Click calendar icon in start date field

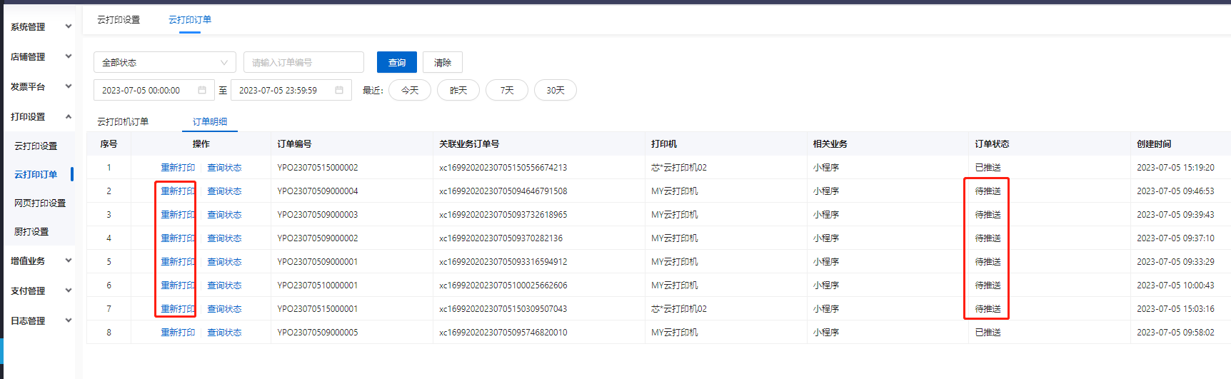point(202,90)
